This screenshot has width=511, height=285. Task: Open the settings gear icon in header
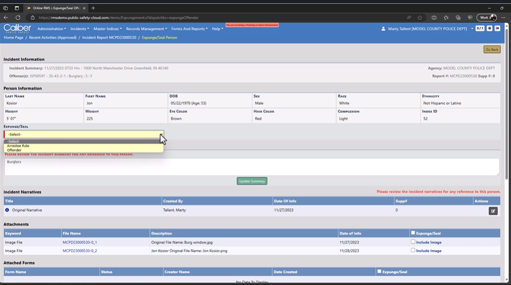(x=489, y=28)
